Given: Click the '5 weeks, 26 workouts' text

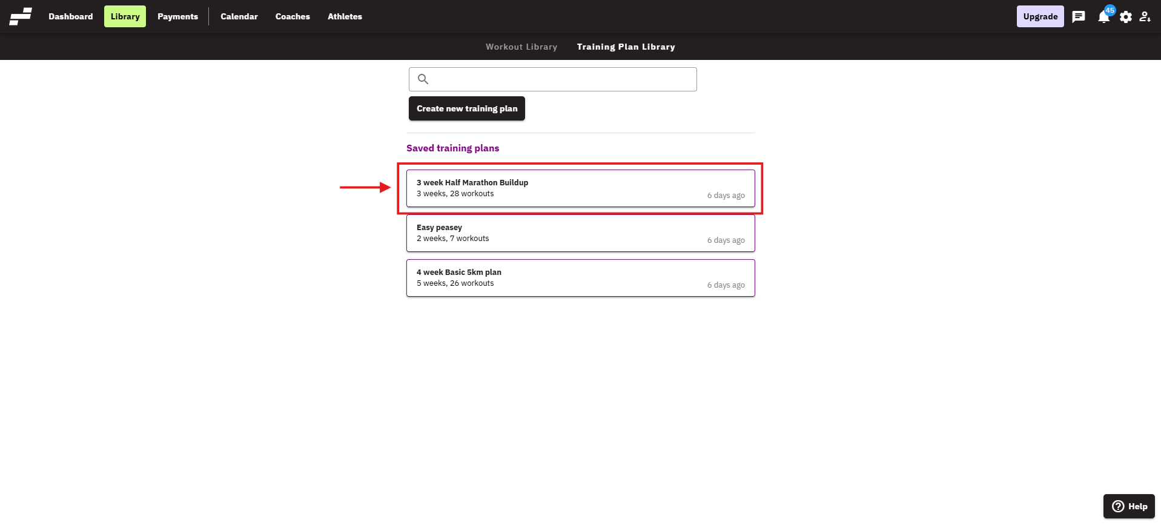Looking at the screenshot, I should click(455, 283).
